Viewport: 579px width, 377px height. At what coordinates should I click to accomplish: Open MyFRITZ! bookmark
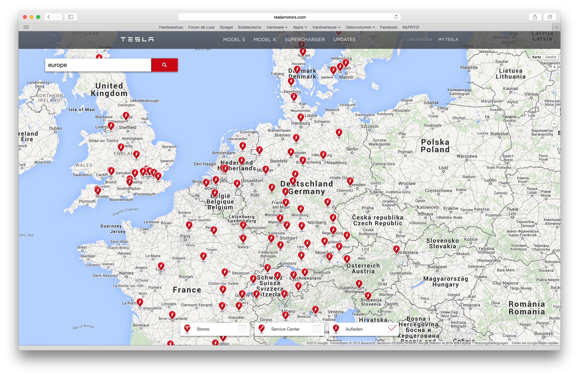point(411,27)
